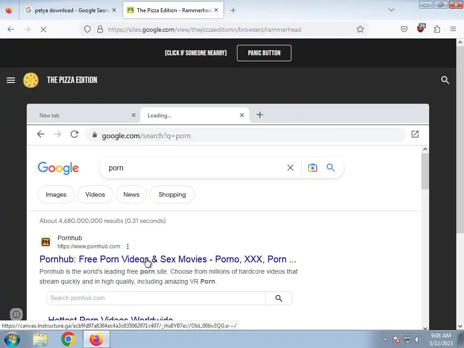Close the New tab in Rammerhead
Image resolution: width=464 pixels, height=348 pixels.
point(134,115)
